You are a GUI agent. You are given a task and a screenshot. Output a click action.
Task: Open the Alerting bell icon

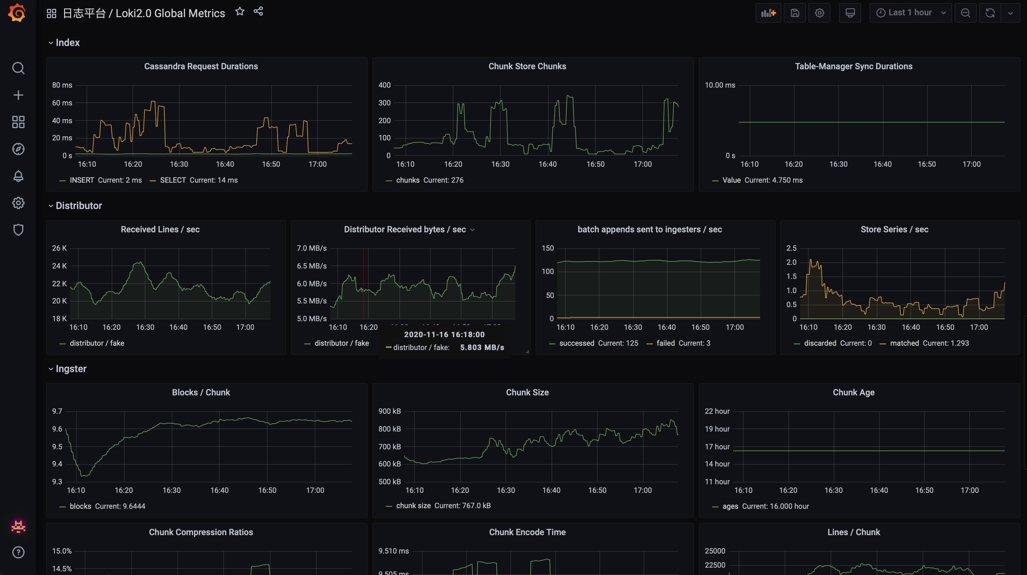[18, 176]
